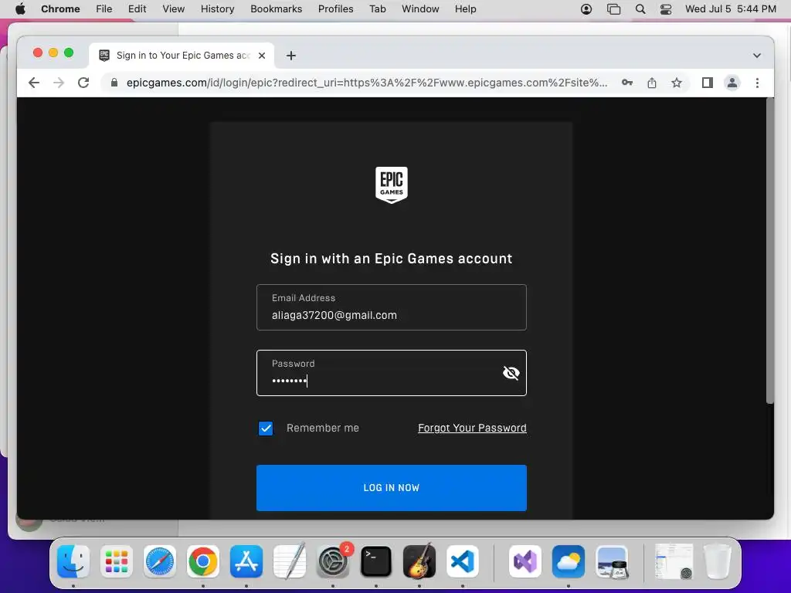
Task: Open the Profiles menu
Action: tap(335, 9)
